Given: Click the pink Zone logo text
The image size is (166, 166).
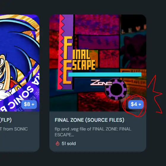Looking at the screenshot, I should (x=101, y=83).
